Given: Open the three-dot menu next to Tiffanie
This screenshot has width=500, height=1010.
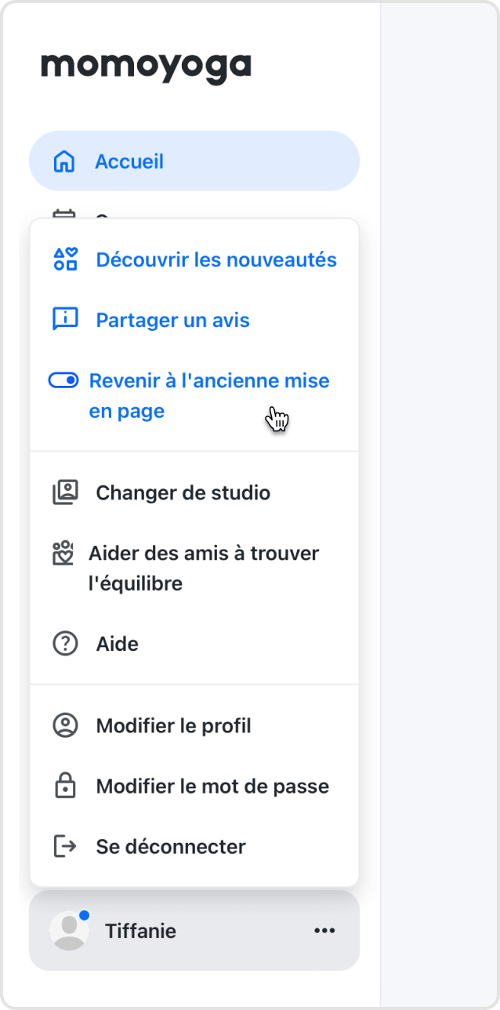Looking at the screenshot, I should (x=324, y=931).
